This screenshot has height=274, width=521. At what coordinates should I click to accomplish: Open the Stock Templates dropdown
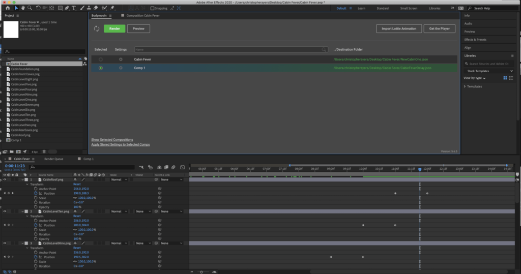489,71
